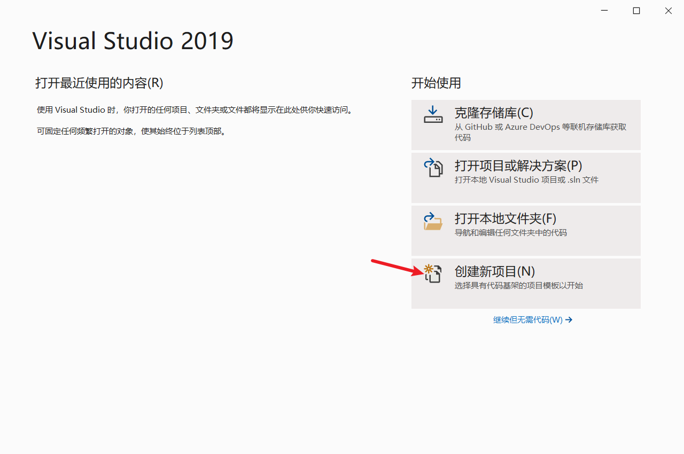
Task: Open 克隆存储库(C) option
Action: 526,124
